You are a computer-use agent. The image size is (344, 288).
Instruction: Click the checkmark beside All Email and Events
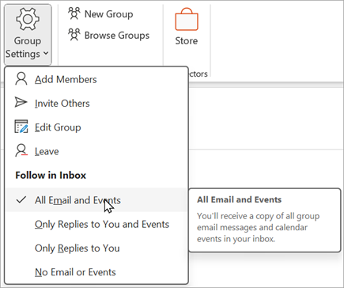click(21, 199)
